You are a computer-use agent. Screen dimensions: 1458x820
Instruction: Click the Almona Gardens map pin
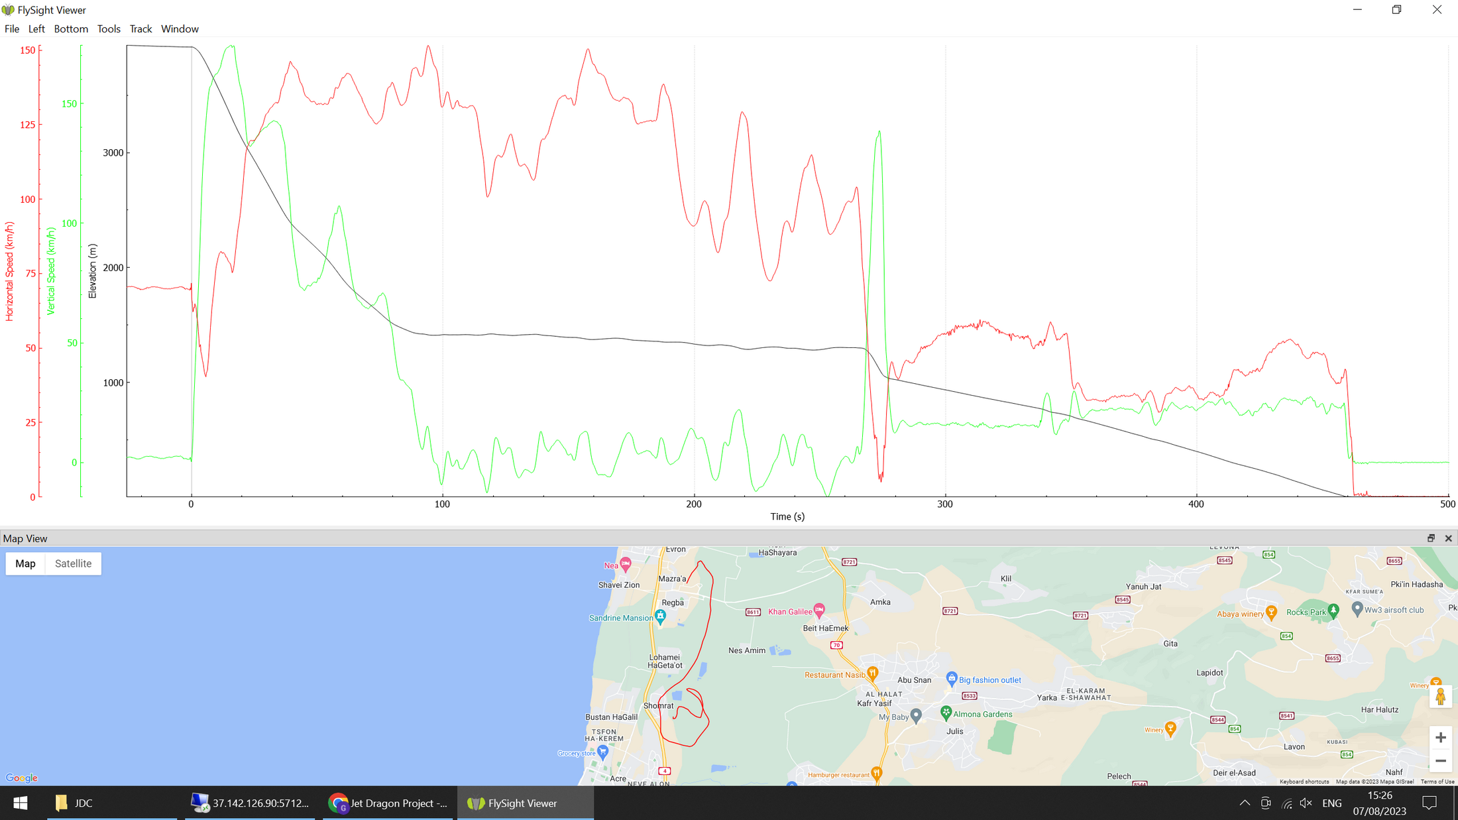(946, 713)
